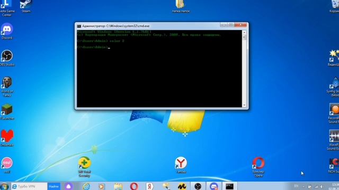The image size is (339, 190).
Task: Click the cmd scrollbar down arrow
Action: pos(244,105)
